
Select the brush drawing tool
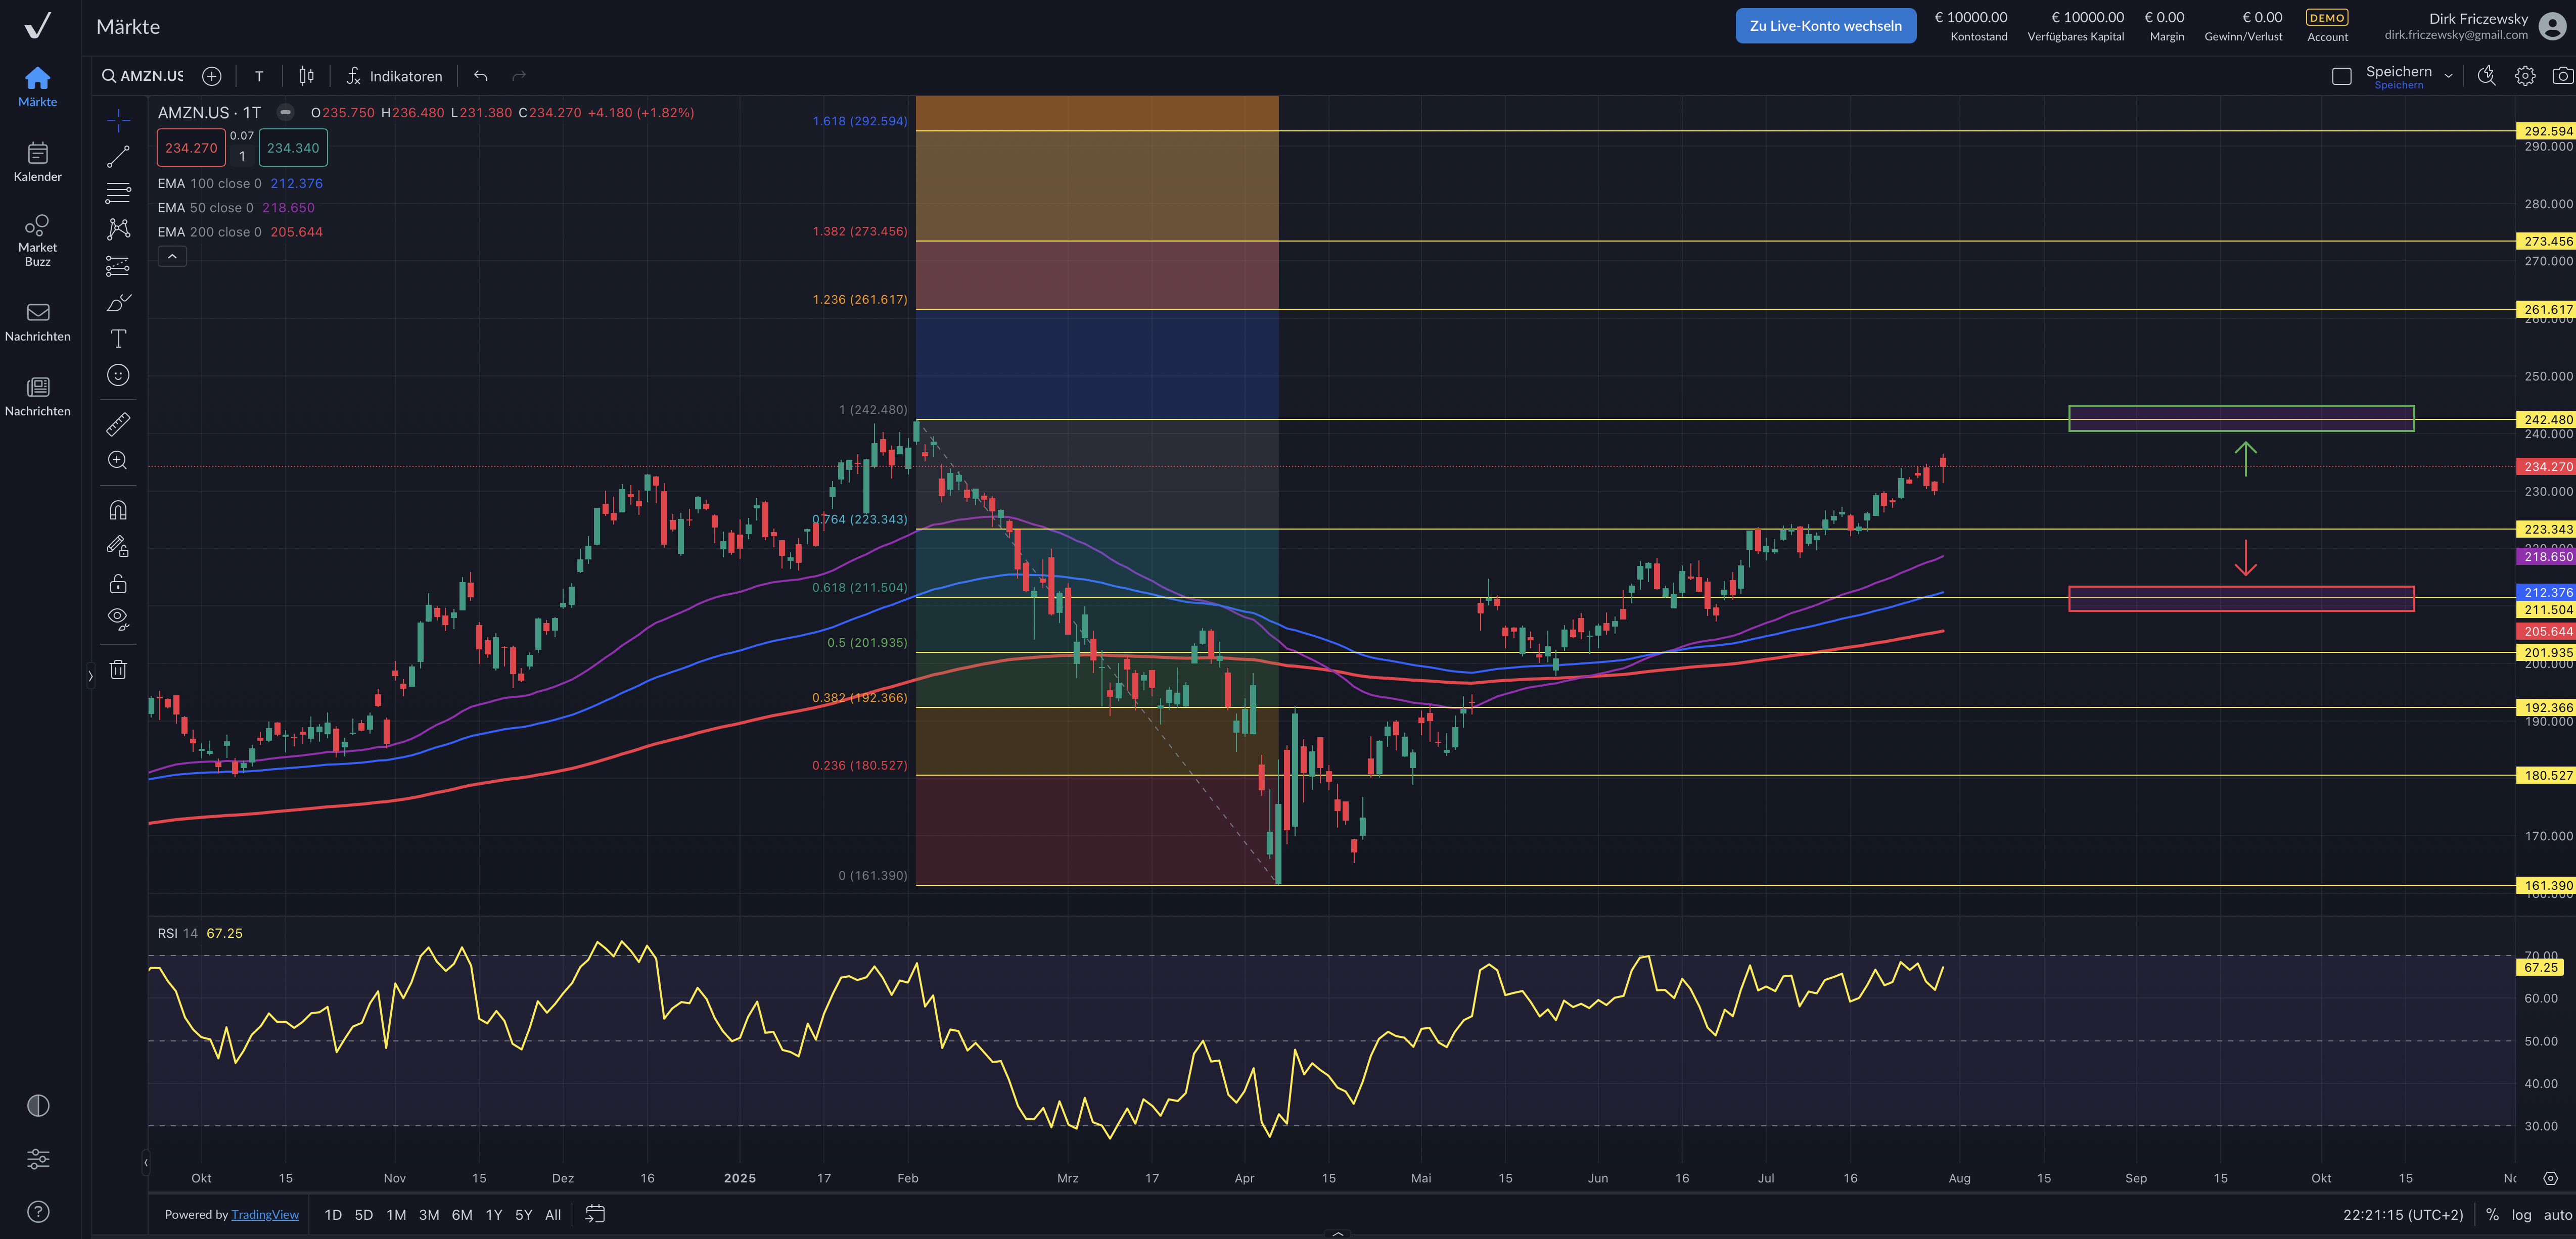tap(118, 303)
